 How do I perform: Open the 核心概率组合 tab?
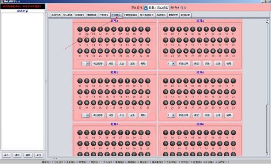tap(147, 15)
